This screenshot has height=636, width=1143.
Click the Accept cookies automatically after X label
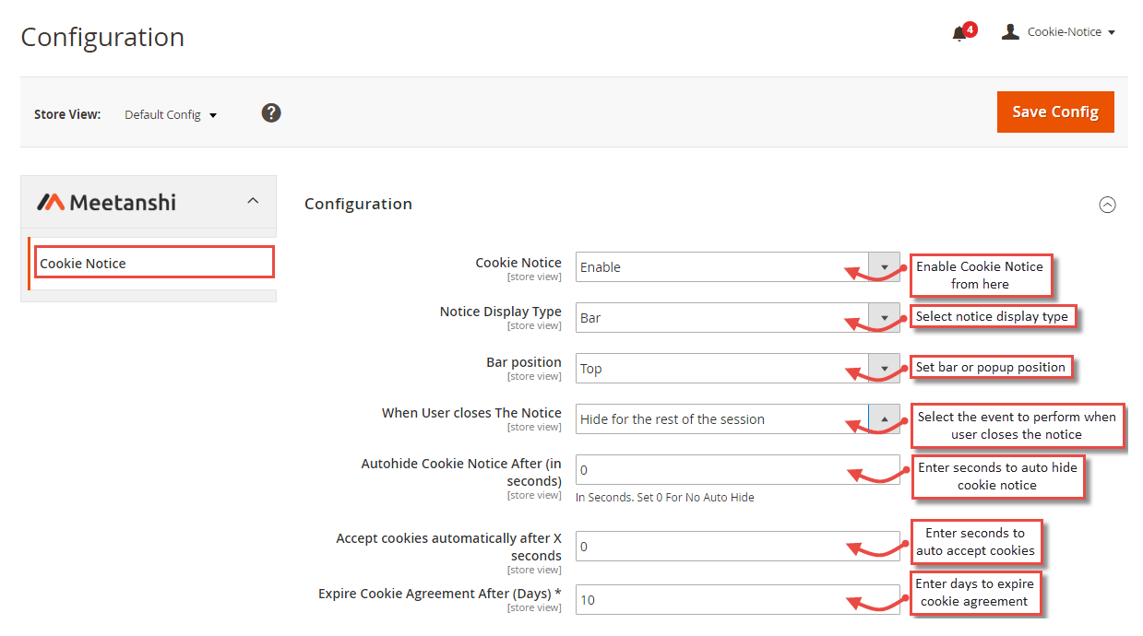tap(448, 547)
